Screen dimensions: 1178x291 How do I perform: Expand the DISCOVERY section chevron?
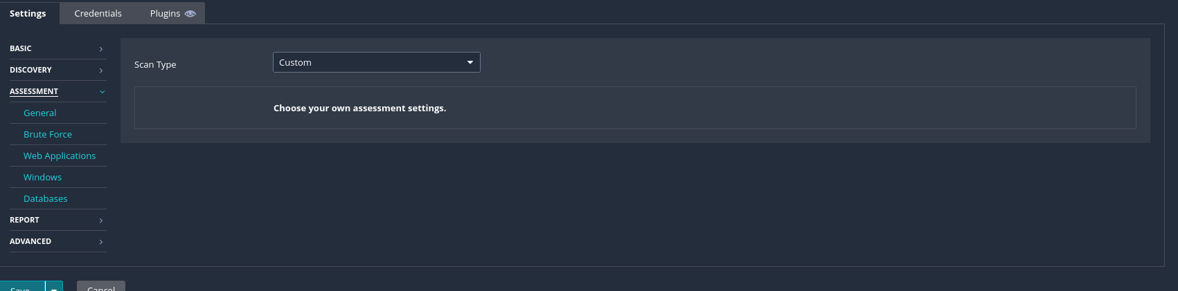click(x=101, y=71)
